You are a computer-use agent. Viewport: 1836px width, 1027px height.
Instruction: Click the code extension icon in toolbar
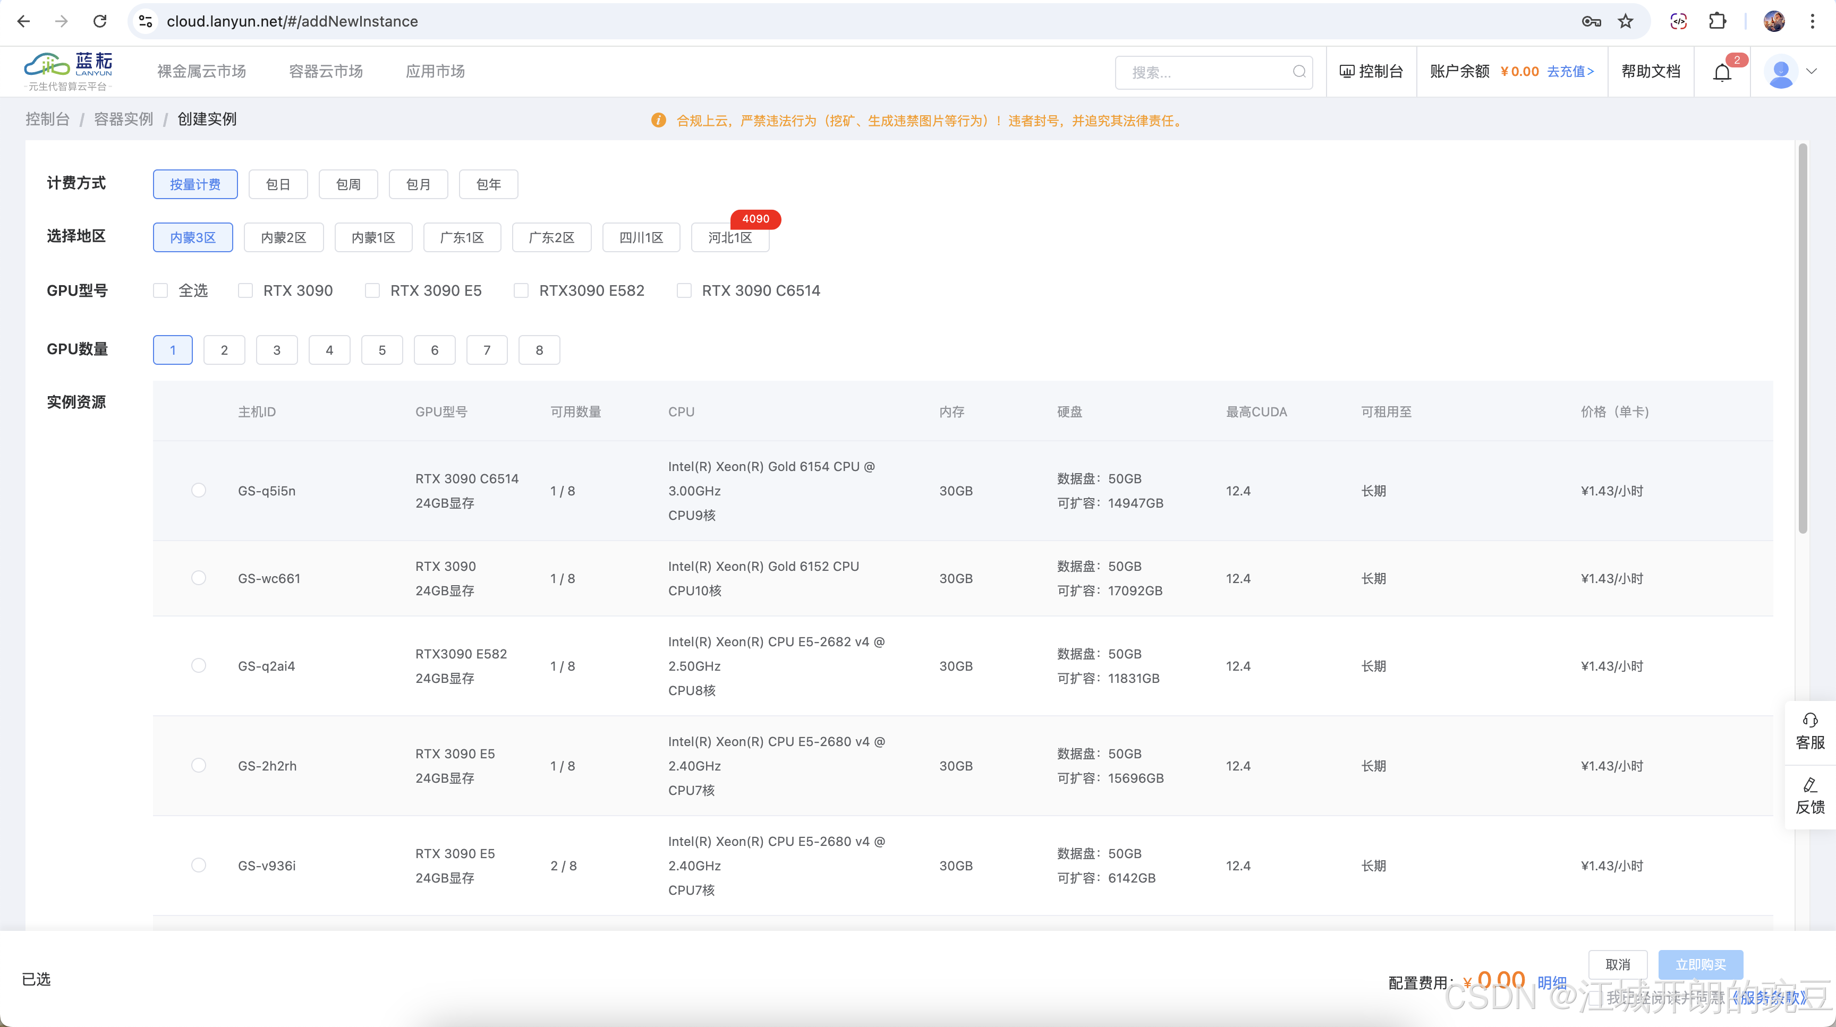tap(1679, 21)
